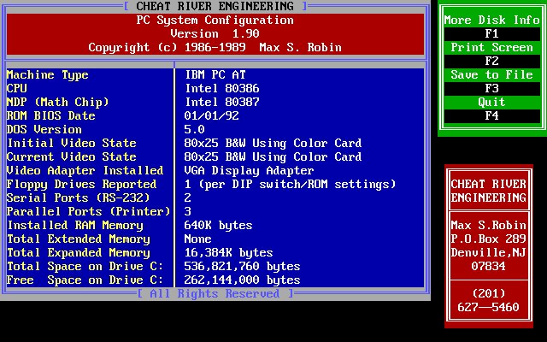The image size is (547, 342).
Task: Select the Intel 80386 value
Action: point(222,89)
